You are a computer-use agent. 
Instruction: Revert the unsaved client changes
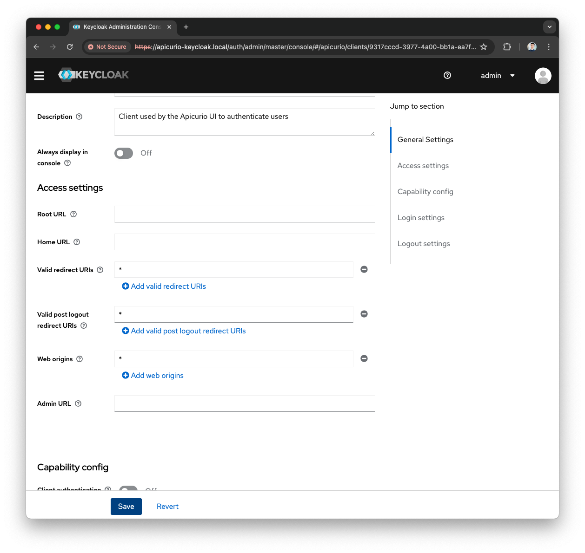pos(167,506)
